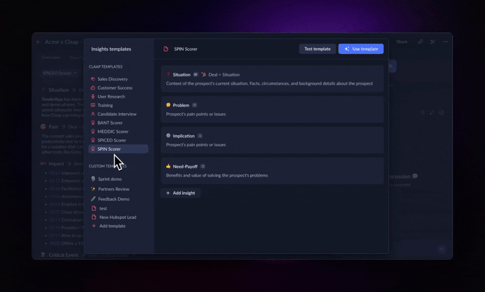Click Add insight button
This screenshot has width=485, height=292.
180,193
